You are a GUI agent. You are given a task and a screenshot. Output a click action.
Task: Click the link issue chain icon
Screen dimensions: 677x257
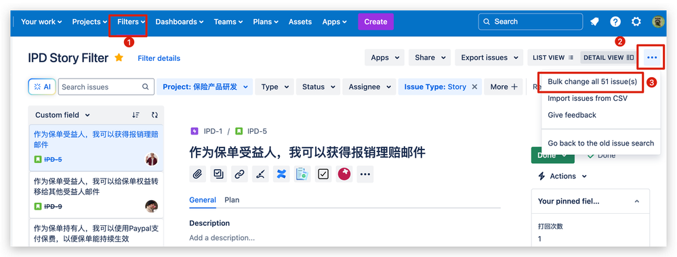(239, 174)
